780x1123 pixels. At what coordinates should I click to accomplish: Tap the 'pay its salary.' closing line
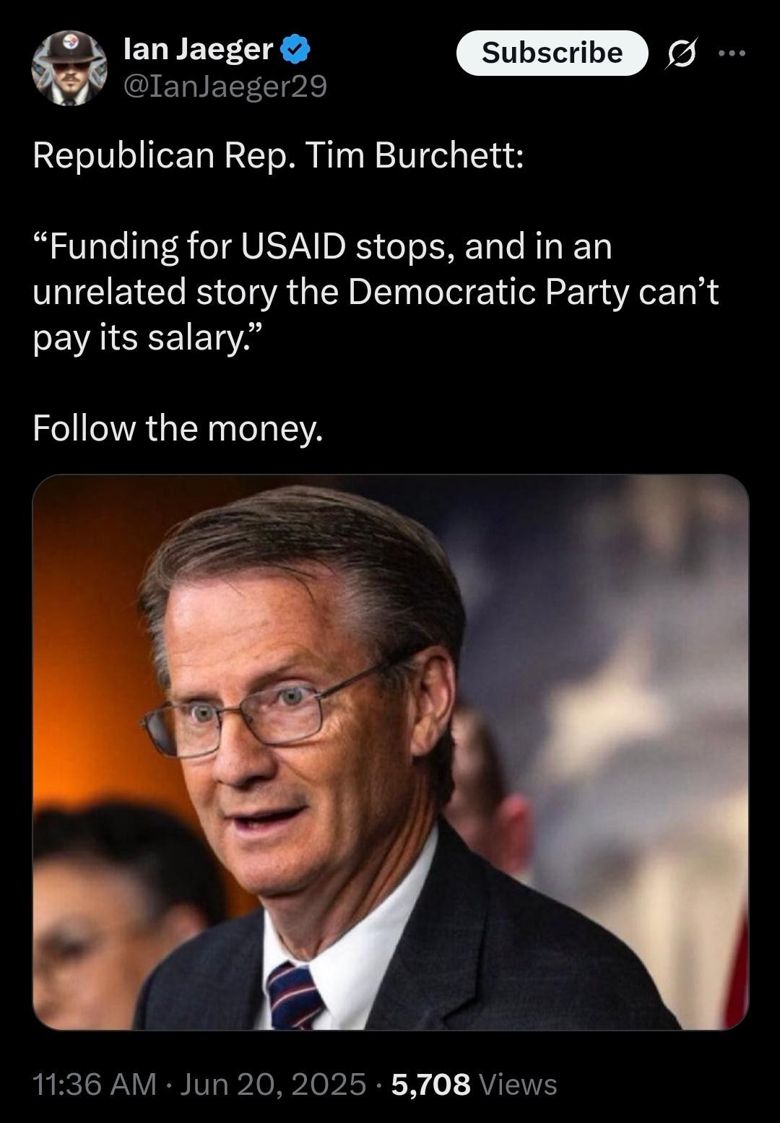coord(149,338)
